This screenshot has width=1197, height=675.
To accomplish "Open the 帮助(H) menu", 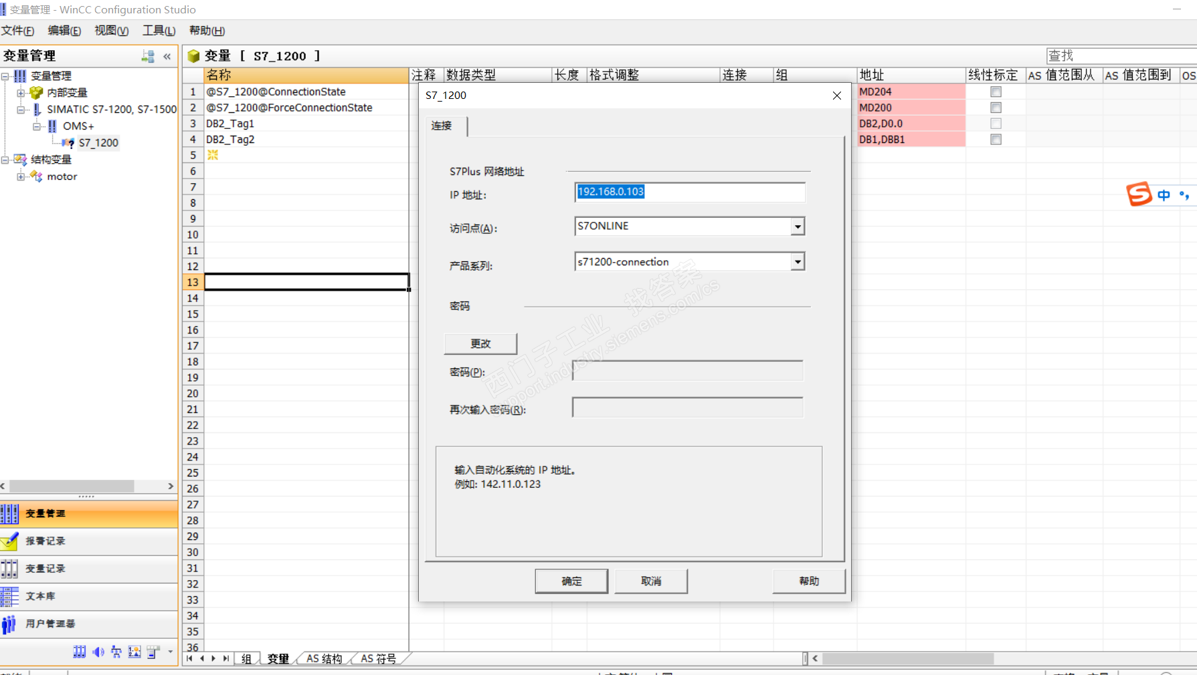I will (x=207, y=31).
